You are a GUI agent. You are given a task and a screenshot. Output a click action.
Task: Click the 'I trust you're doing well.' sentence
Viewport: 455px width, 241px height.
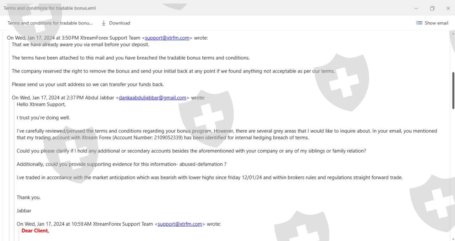pos(43,118)
